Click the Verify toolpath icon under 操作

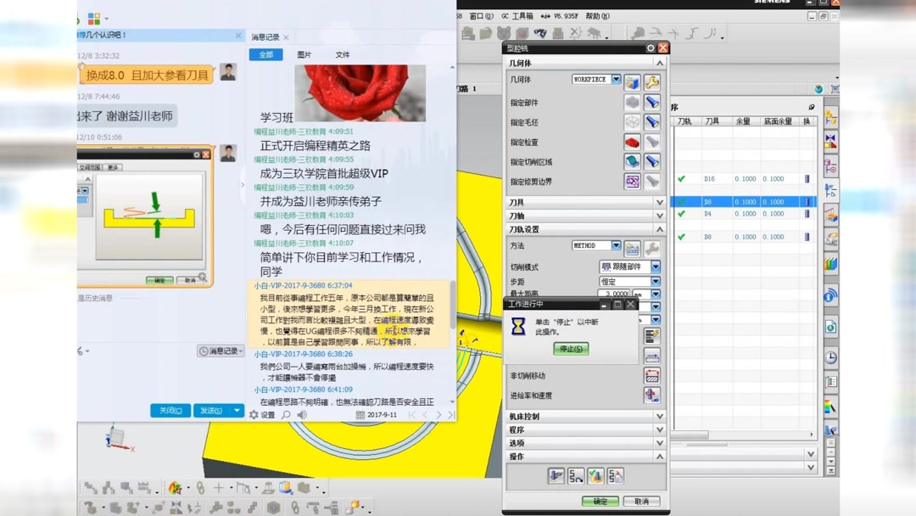click(596, 475)
